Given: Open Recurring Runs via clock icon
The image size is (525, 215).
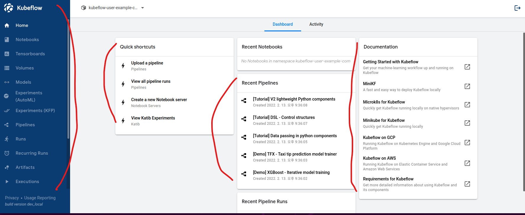Looking at the screenshot, I should 7,153.
